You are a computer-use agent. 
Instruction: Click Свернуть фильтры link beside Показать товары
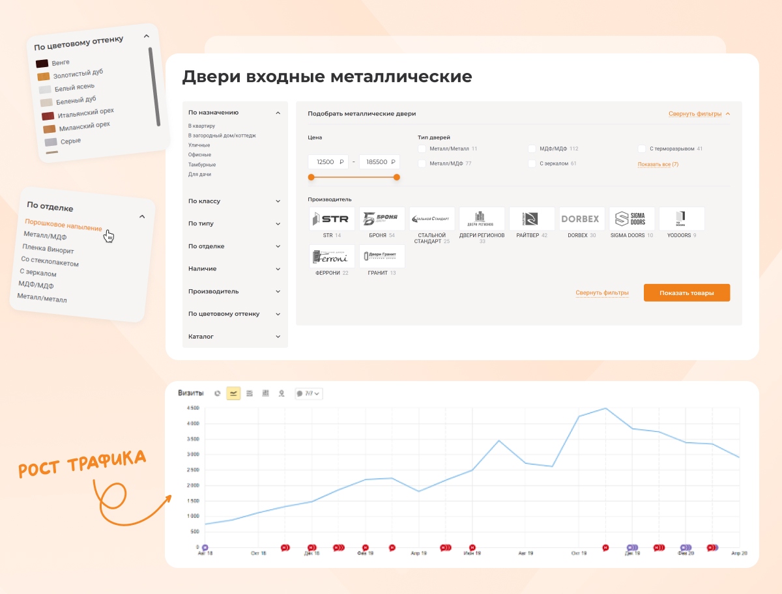click(x=602, y=293)
